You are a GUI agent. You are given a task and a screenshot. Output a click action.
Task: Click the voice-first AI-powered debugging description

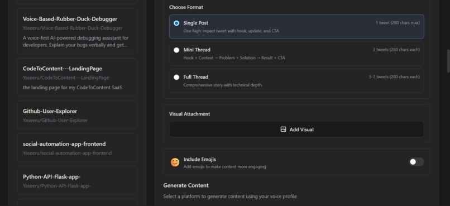coord(76,42)
